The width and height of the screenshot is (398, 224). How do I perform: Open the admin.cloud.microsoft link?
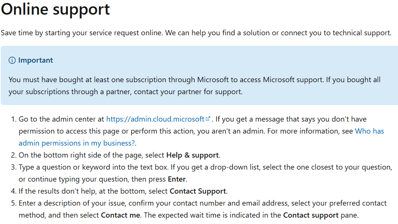(155, 119)
